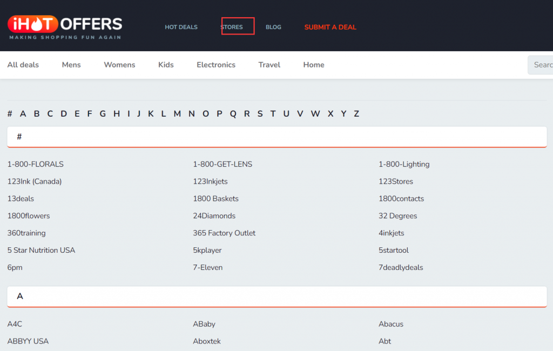Jump to letter J in index
Image resolution: width=553 pixels, height=351 pixels.
[x=139, y=113]
